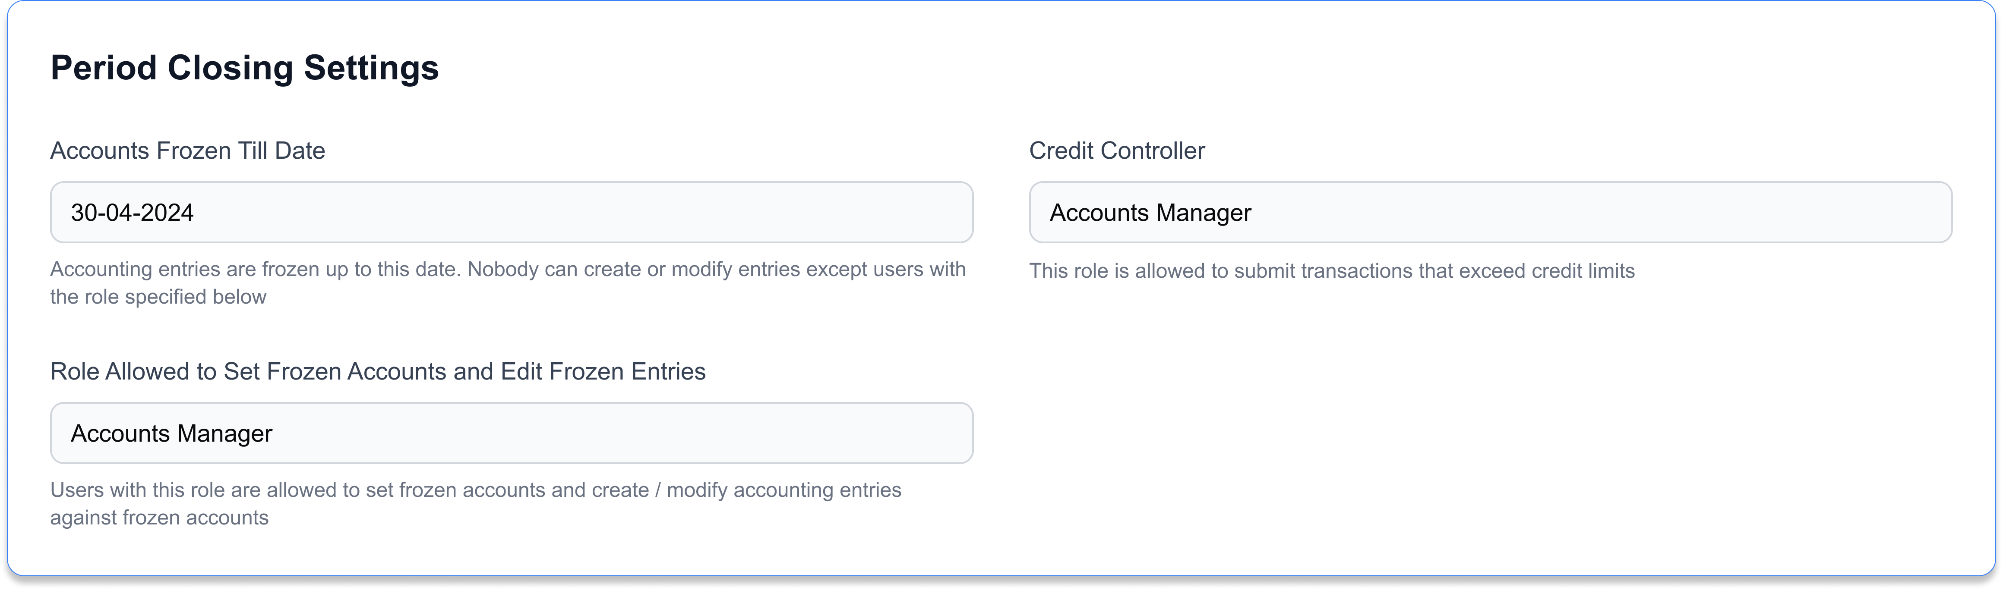The height and width of the screenshot is (590, 2003).
Task: Select Accounts Manager text under Credit Controller
Action: [1150, 213]
